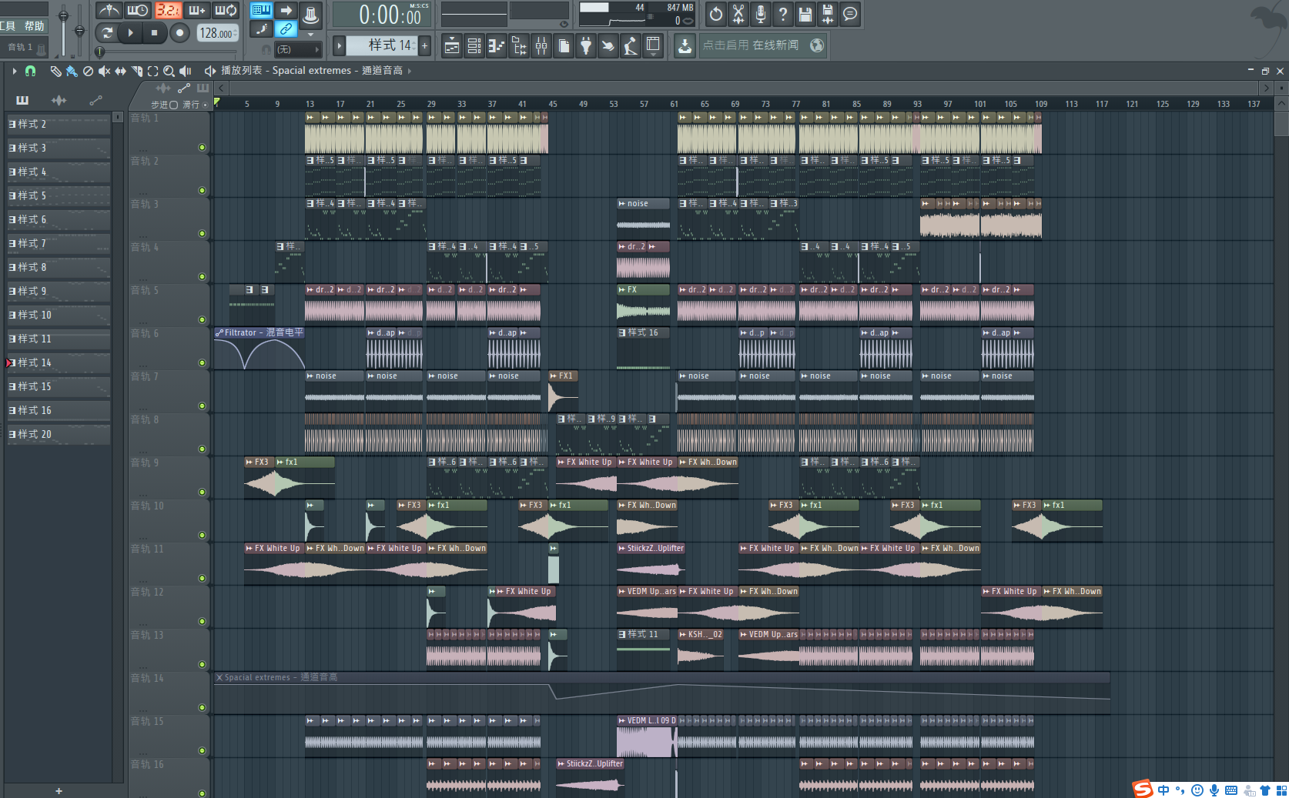Screen dimensions: 1289x798
Task: Click the 点击启用 在线新闻 news bar
Action: 750,45
